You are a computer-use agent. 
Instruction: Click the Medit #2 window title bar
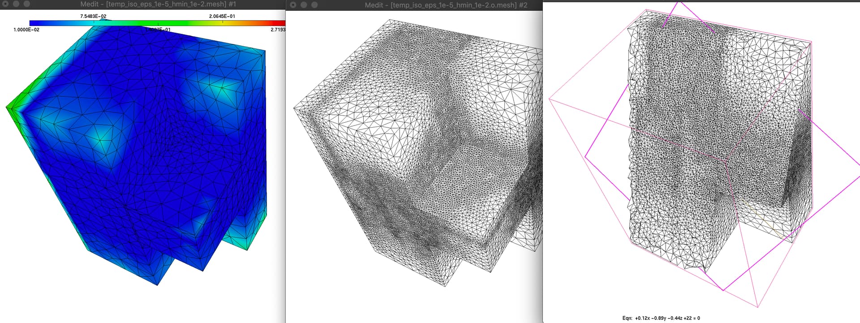pyautogui.click(x=446, y=5)
